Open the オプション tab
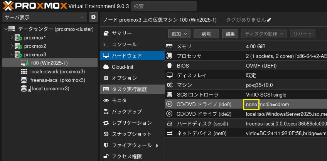Screen dimensions: 327x161 [132, 78]
